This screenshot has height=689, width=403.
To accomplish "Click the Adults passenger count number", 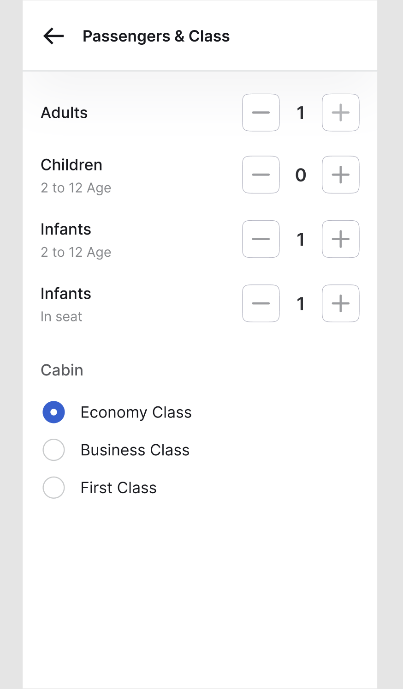I will click(x=301, y=113).
